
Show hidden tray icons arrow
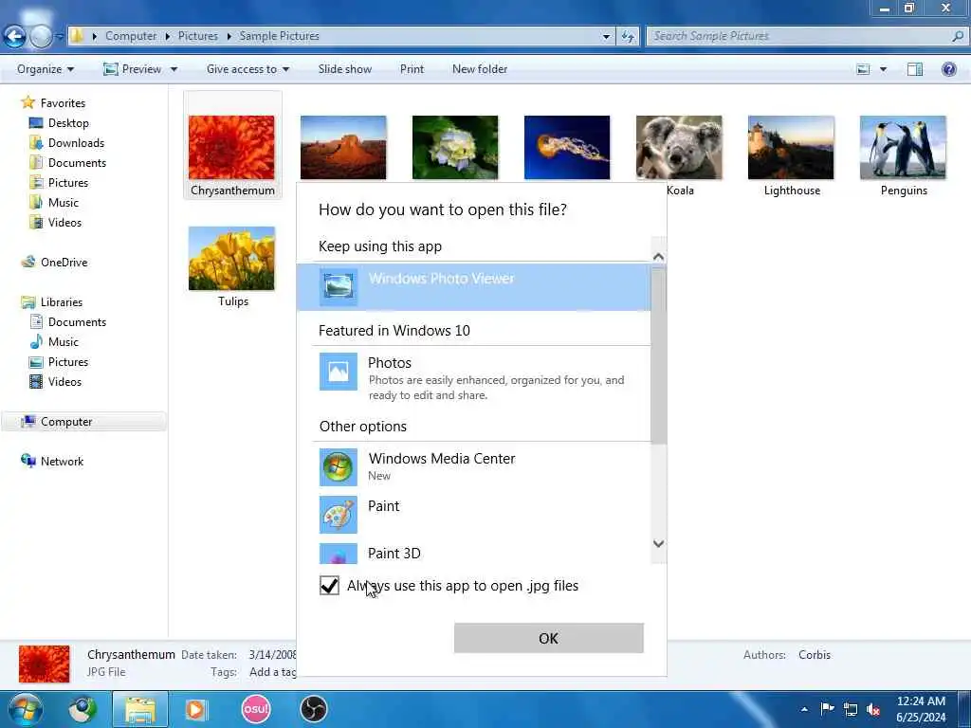pyautogui.click(x=804, y=709)
